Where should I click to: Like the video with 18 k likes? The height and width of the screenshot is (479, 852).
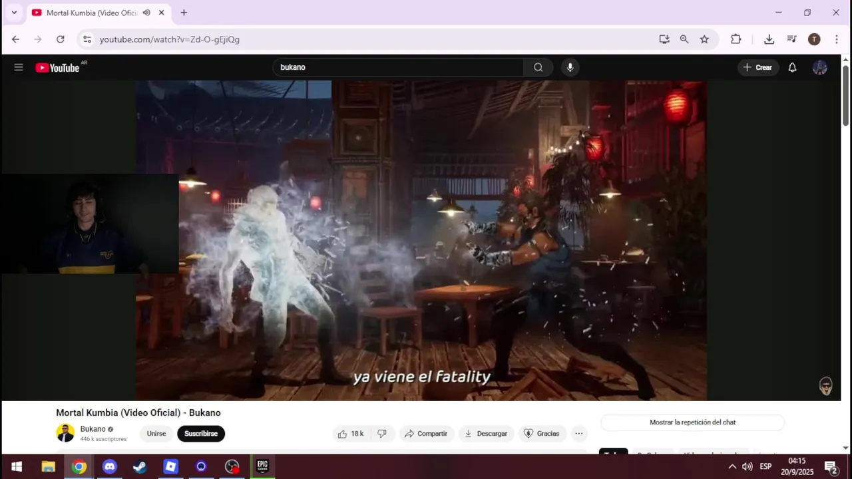351,434
